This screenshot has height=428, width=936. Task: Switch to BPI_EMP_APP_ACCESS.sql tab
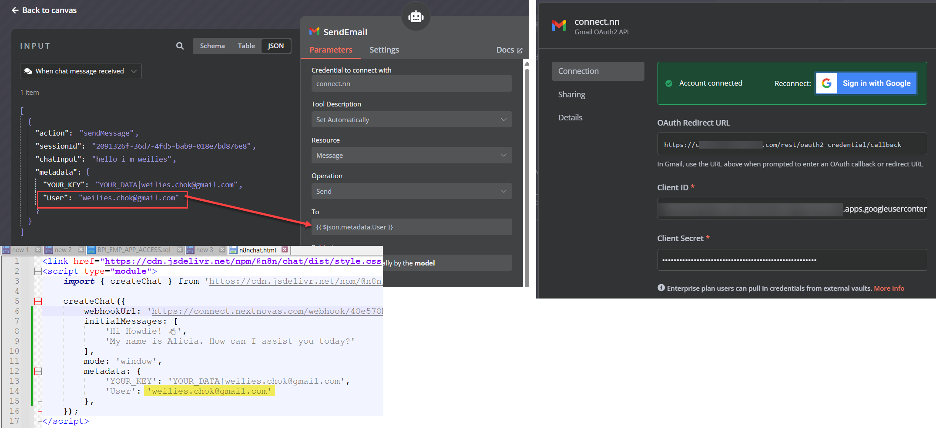134,250
